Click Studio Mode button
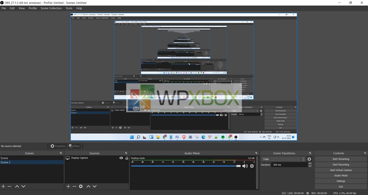The height and width of the screenshot is (195, 368). click(x=341, y=175)
